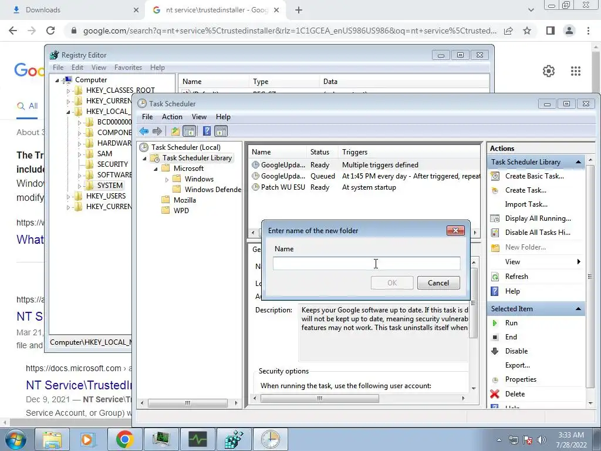
Task: Click the Up One Level folder toolbar icon
Action: (x=175, y=132)
